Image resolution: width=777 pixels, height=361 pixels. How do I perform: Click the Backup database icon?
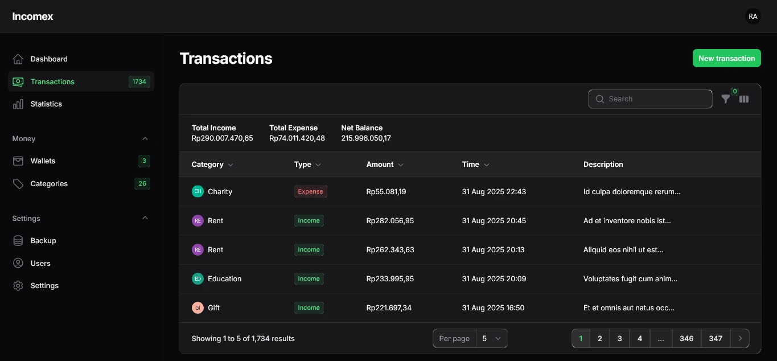coord(18,241)
